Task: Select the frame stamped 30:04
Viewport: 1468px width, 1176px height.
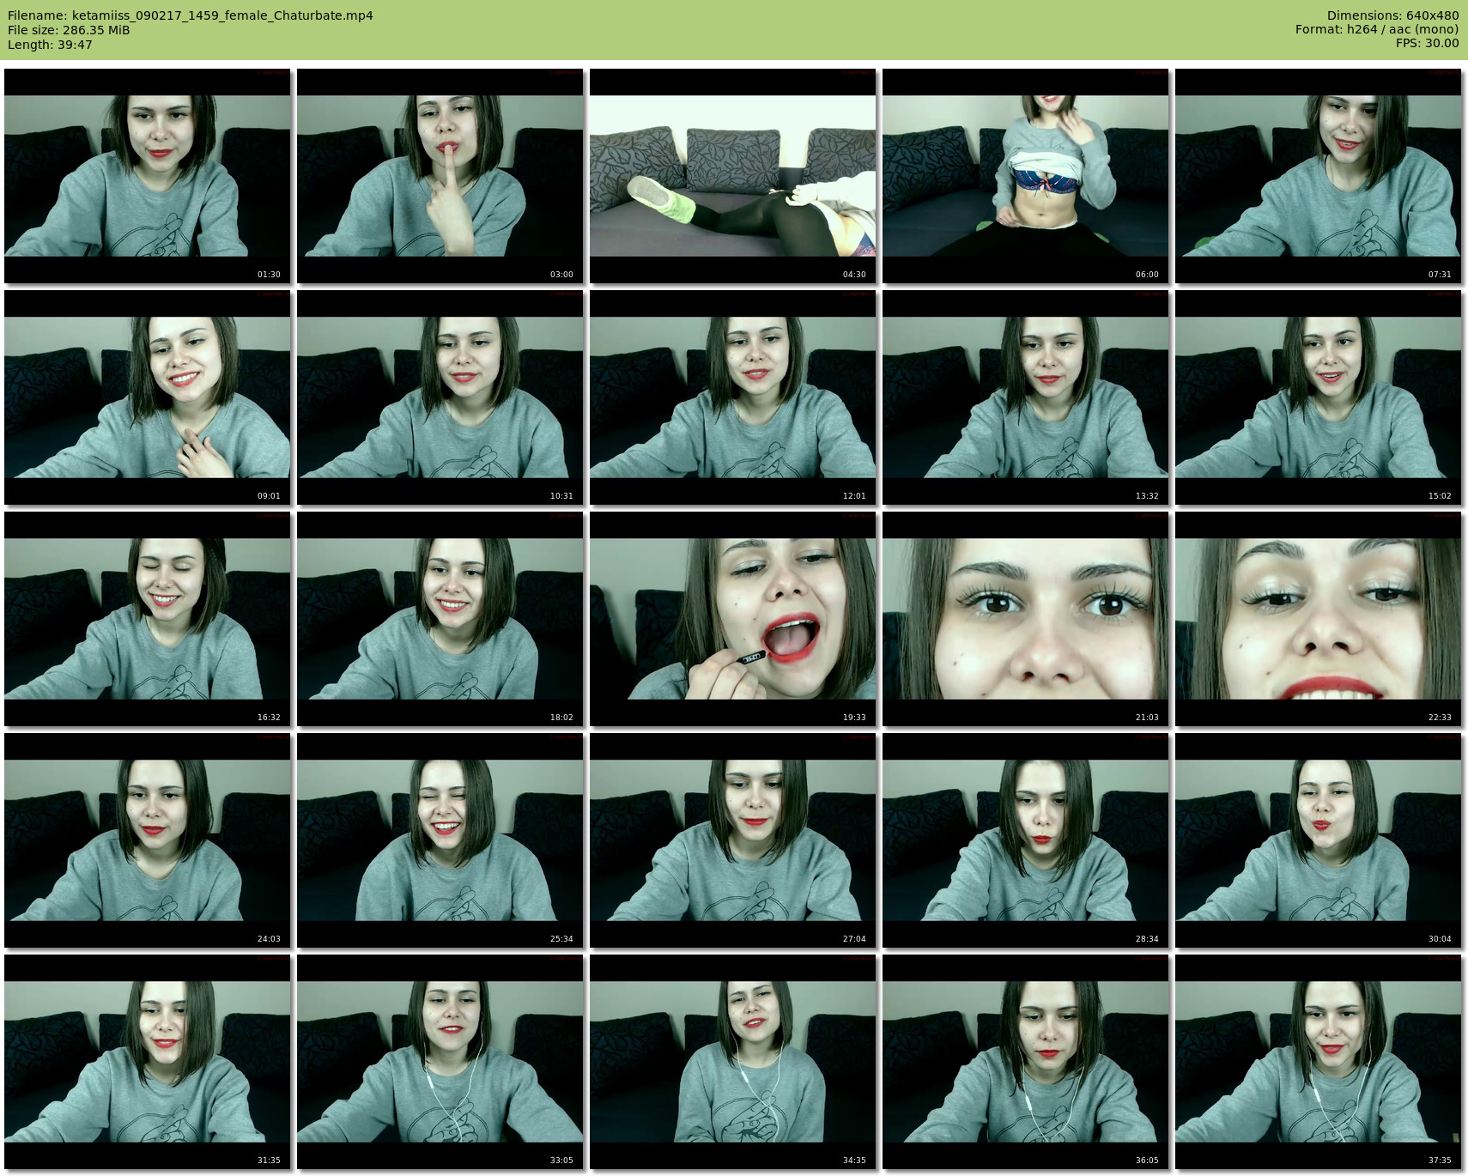Action: pos(1319,840)
